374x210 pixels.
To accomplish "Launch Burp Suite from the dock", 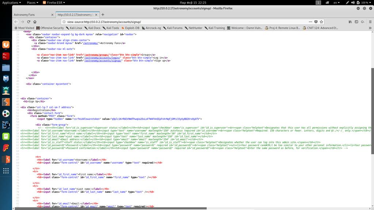I will [x=6, y=102].
